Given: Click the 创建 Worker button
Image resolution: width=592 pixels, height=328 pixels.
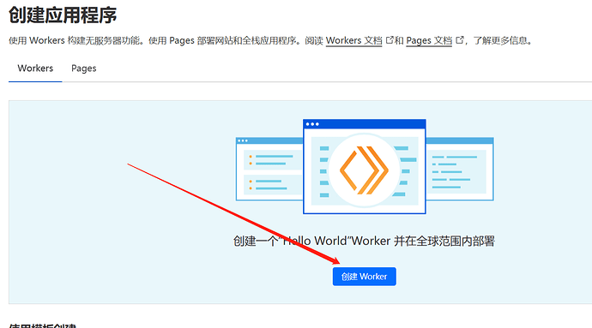Looking at the screenshot, I should 364,277.
